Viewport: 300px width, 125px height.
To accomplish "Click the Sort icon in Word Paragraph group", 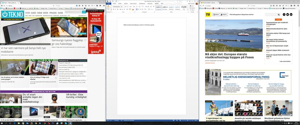I will point(151,7).
